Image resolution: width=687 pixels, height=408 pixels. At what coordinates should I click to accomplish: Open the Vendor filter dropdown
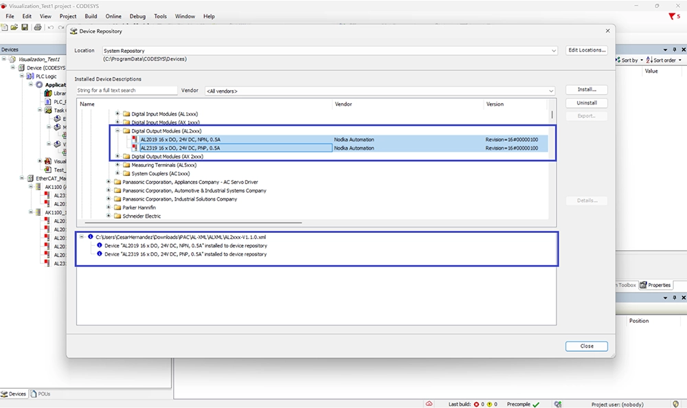point(551,91)
